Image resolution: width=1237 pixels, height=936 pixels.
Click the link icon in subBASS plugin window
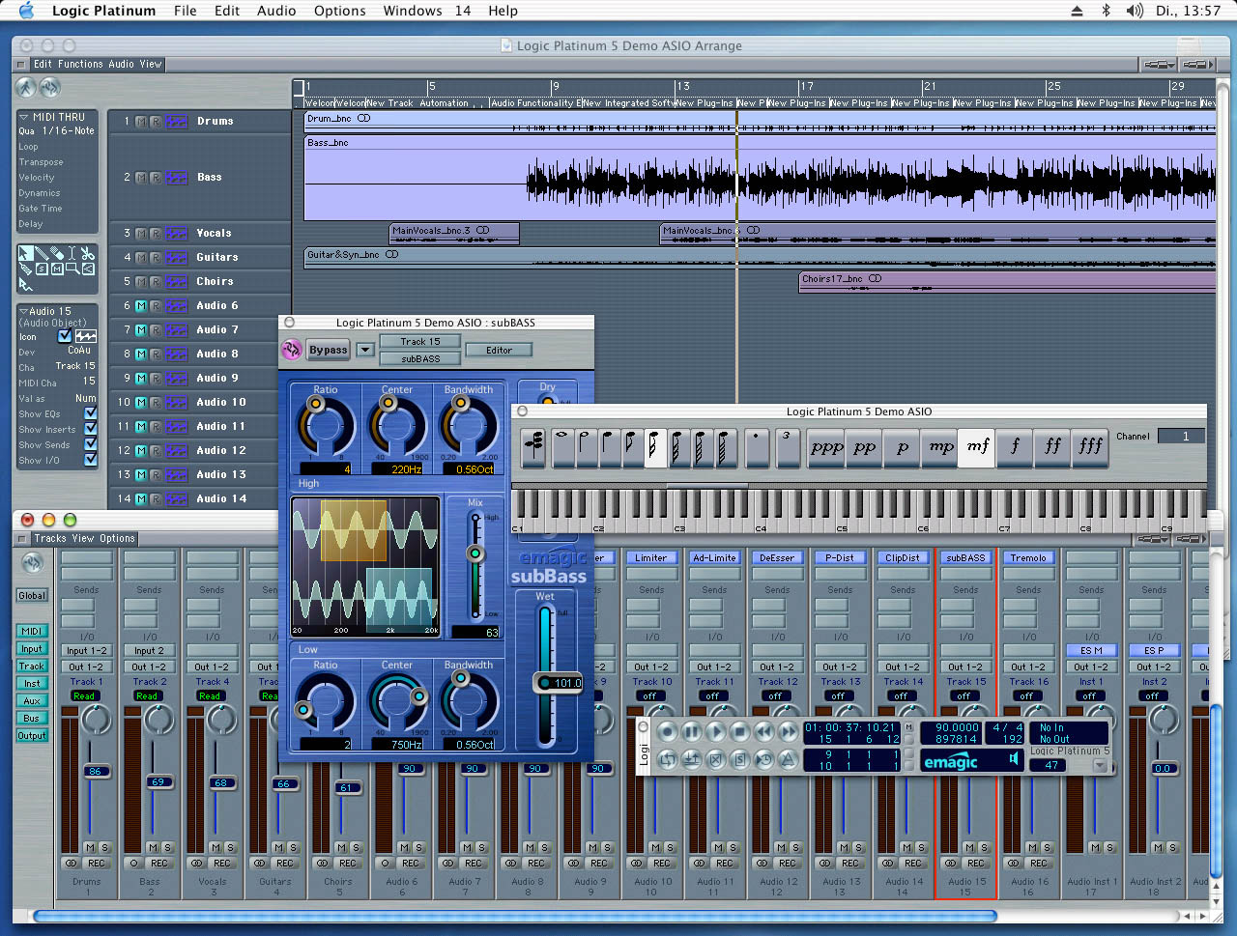291,350
